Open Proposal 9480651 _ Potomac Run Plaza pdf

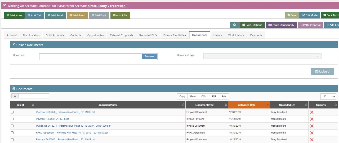tap(65, 112)
